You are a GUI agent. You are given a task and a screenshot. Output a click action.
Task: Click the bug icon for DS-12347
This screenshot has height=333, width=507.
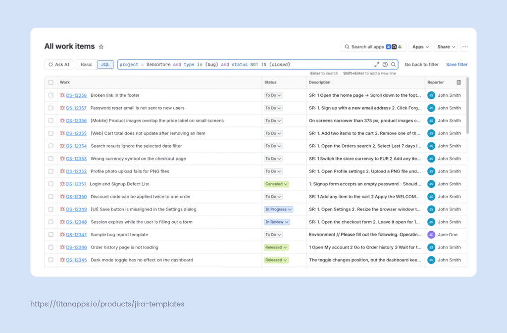pyautogui.click(x=62, y=235)
